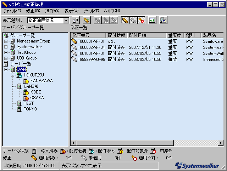
Task: Click the unapplied icon of T001001WP-01
Action: pyautogui.click(x=74, y=53)
